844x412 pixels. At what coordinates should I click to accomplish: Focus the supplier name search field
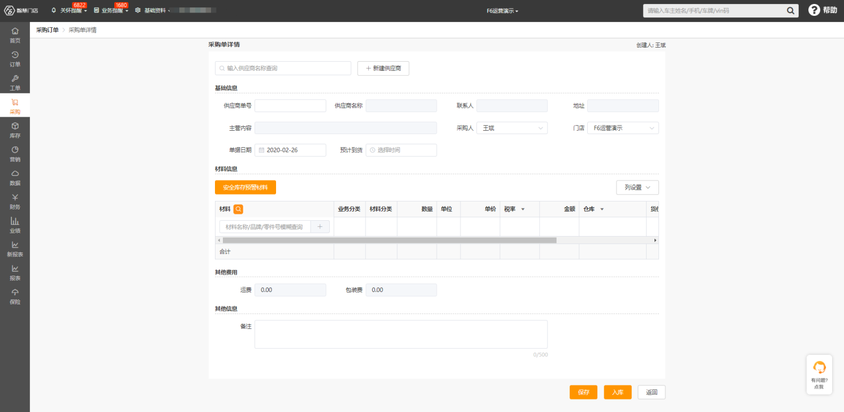[283, 68]
